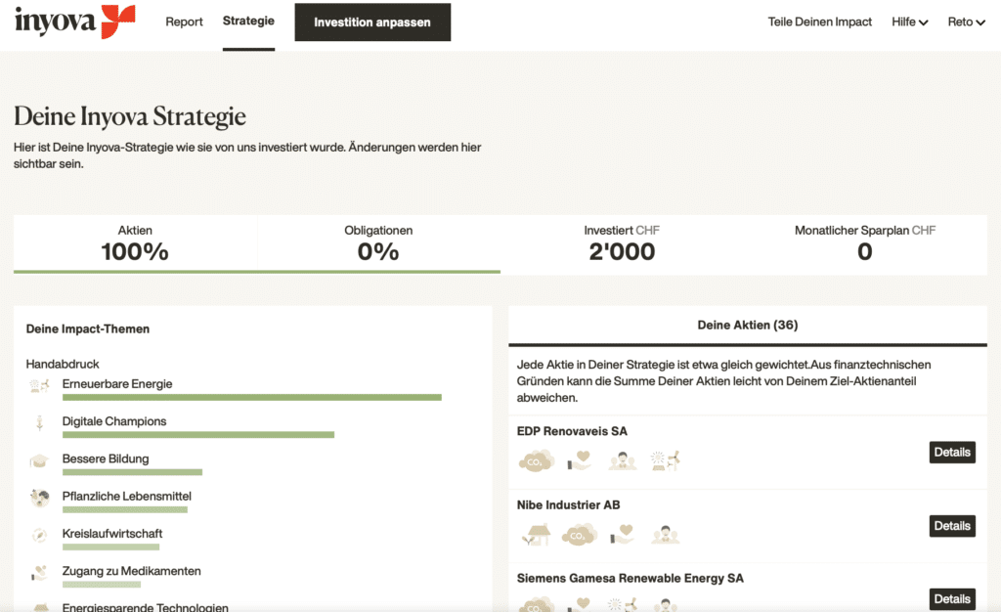Click the house icon under Nibe Industrier

coord(537,534)
